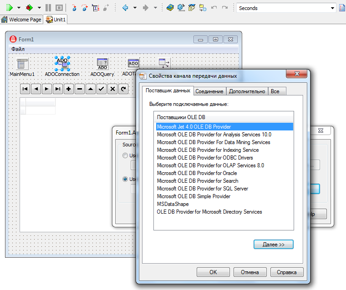Open the dropdown beside the red bug icon
Viewport: 346px width, 290px height.
(39, 8)
